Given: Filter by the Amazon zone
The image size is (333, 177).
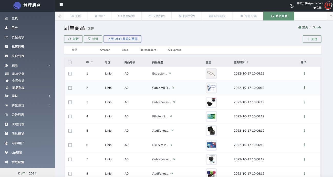Looking at the screenshot, I should pyautogui.click(x=105, y=50).
